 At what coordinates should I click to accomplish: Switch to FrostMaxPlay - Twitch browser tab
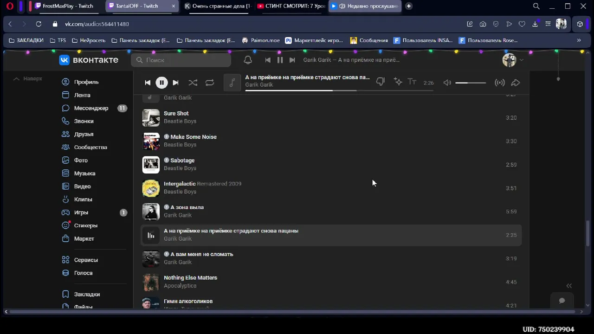pyautogui.click(x=67, y=6)
